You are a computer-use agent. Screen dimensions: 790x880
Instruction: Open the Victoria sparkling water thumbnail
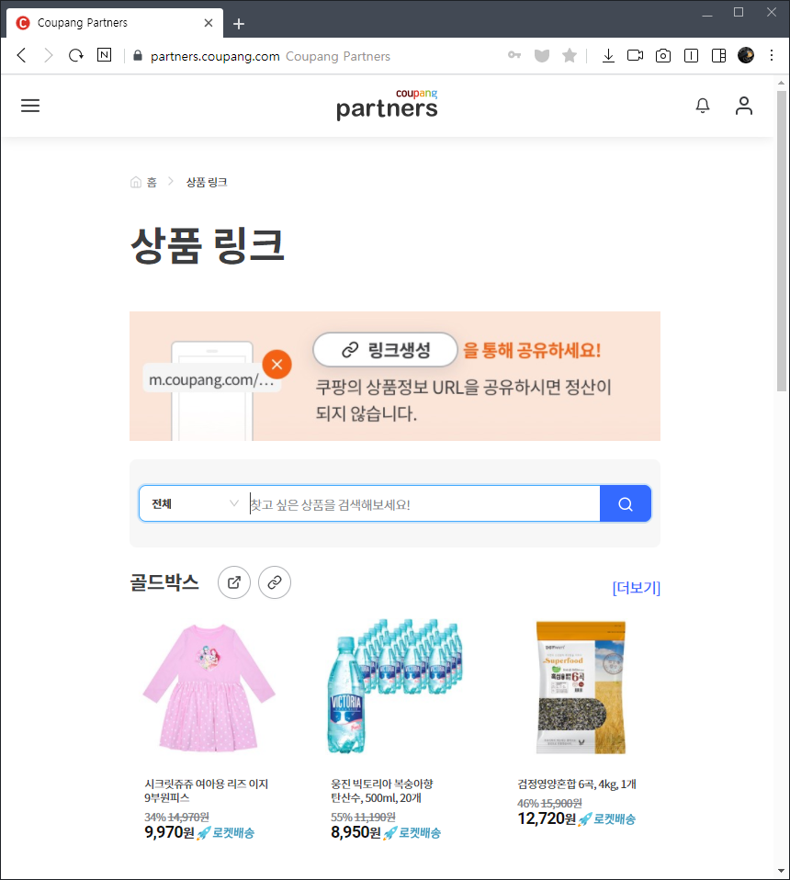click(395, 687)
